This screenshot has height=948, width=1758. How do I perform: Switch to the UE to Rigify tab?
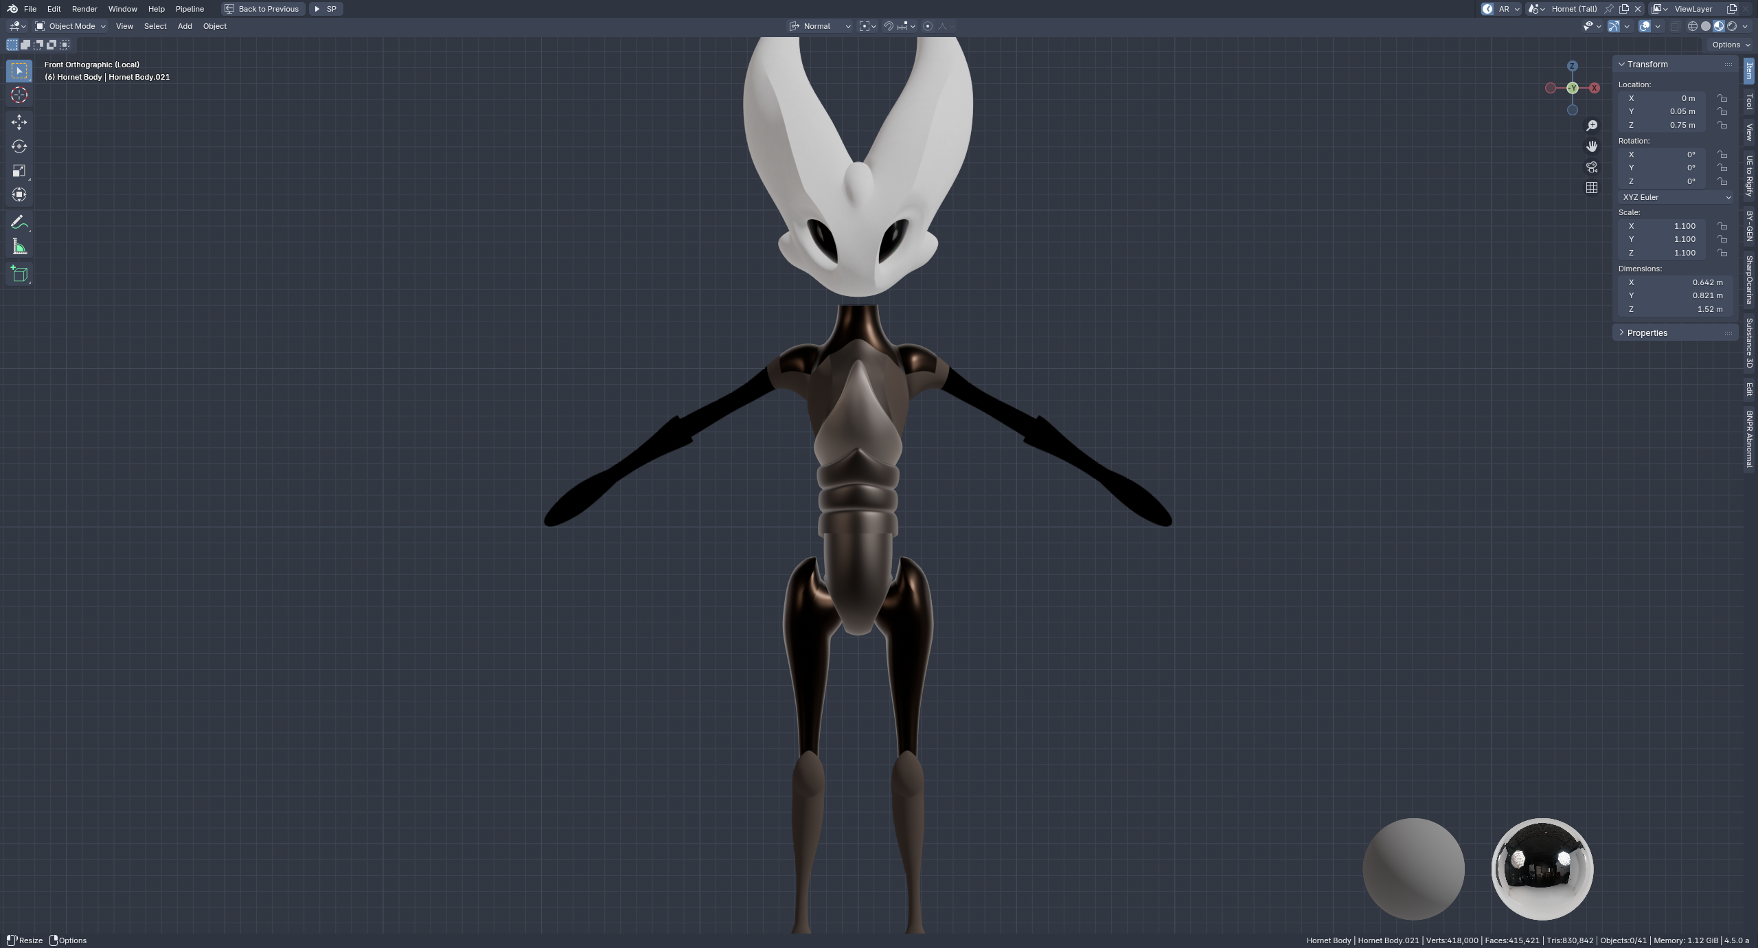tap(1750, 176)
